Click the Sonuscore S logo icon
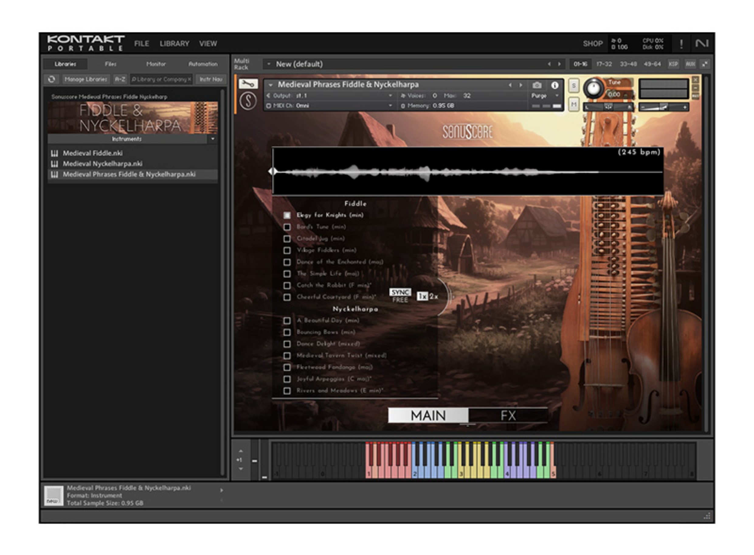This screenshot has width=754, height=555. (x=248, y=101)
